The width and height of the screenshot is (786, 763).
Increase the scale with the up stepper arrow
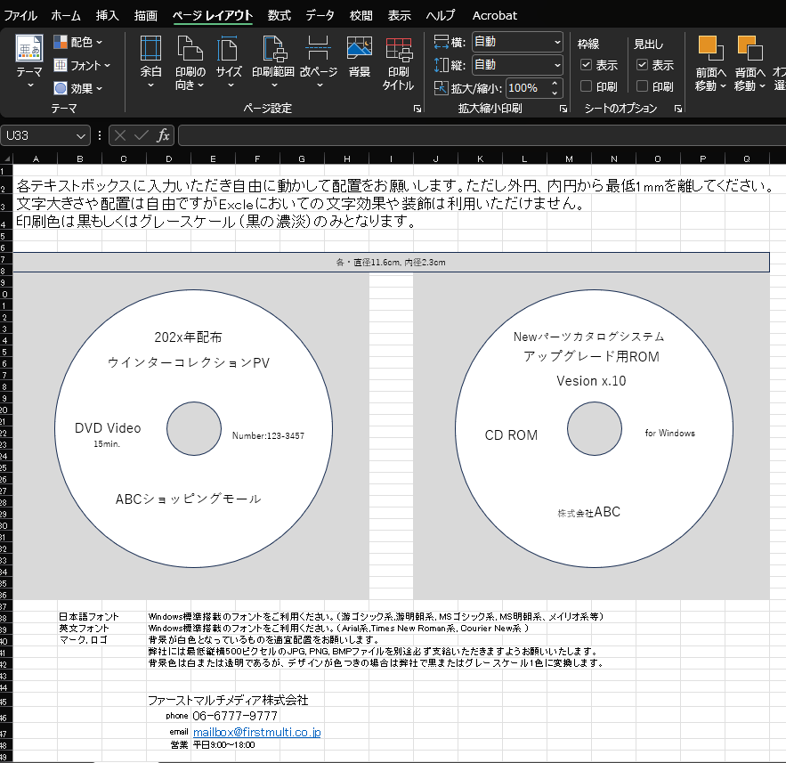555,84
